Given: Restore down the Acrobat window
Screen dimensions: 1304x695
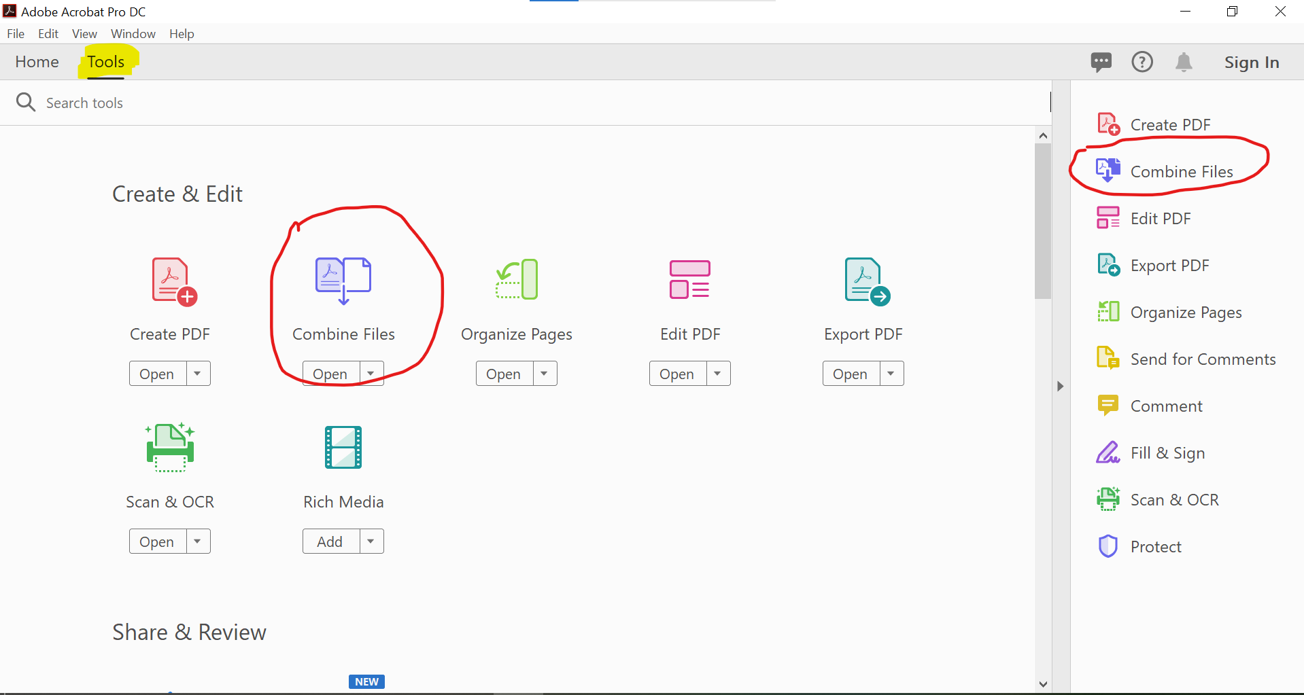Looking at the screenshot, I should pos(1232,12).
